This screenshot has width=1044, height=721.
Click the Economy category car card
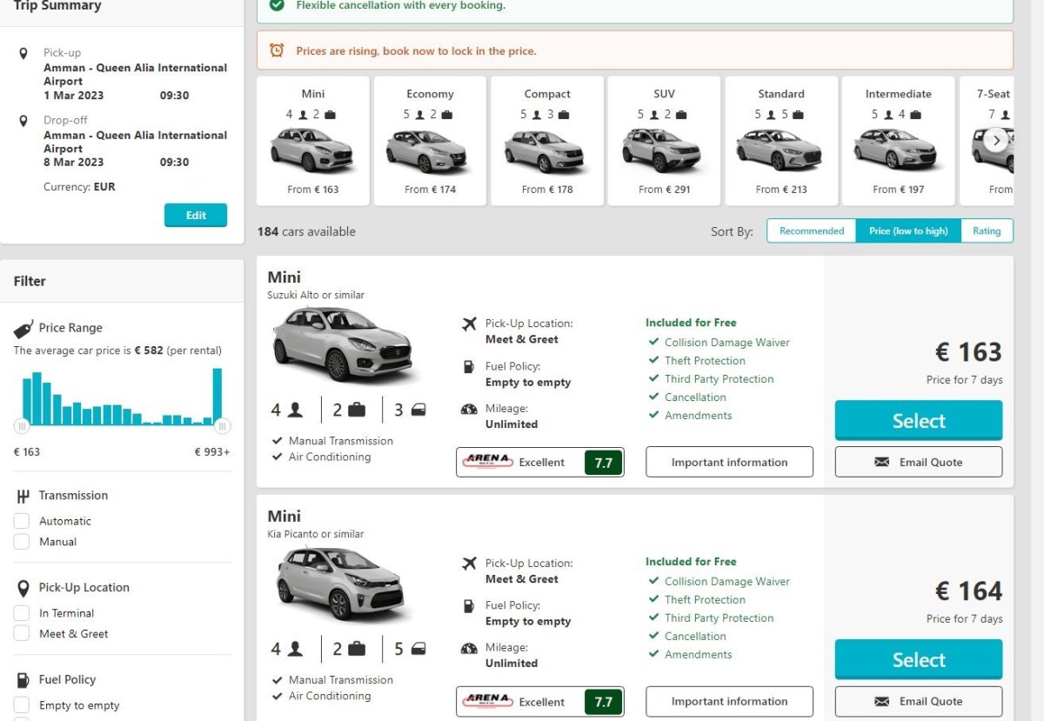tap(430, 141)
